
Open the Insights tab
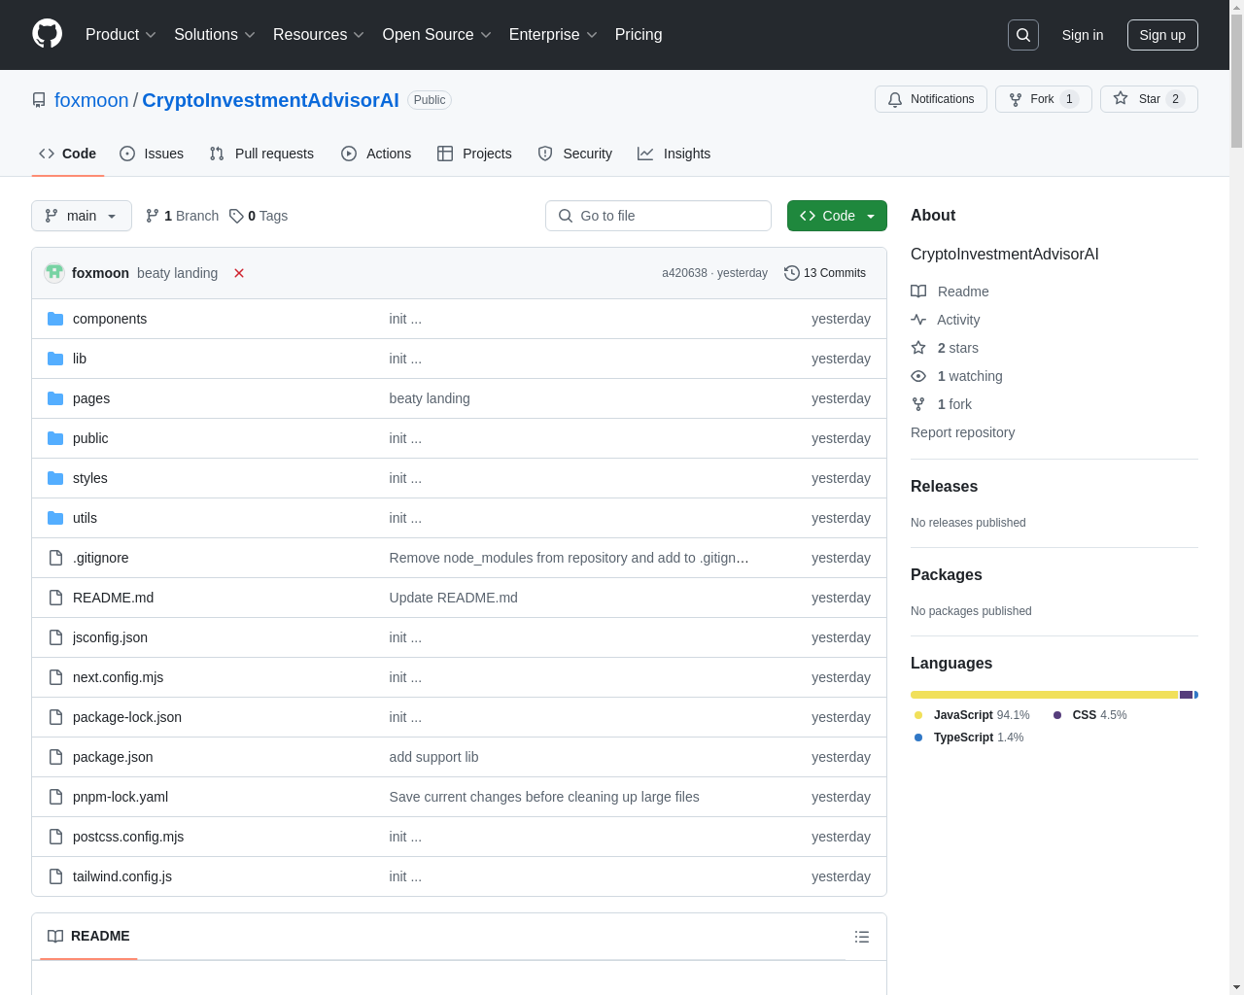tap(674, 154)
